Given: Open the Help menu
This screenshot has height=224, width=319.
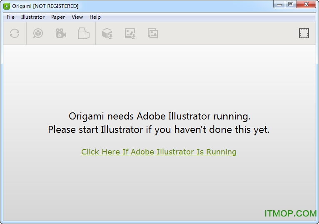Looking at the screenshot, I should tap(95, 17).
